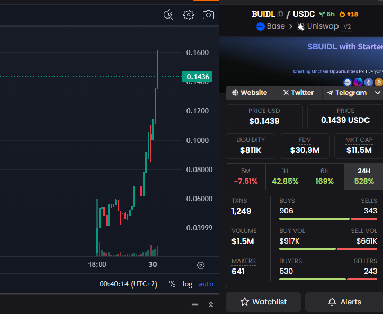Click the PRICE USD $0.1439 box
This screenshot has height=314, width=383.
264,116
